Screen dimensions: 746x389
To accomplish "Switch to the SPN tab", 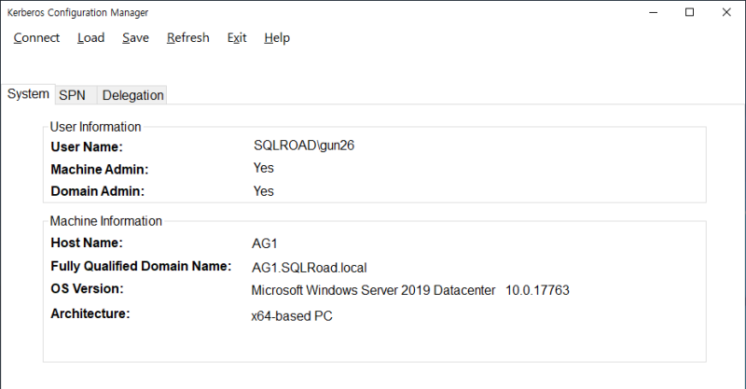I will 72,95.
